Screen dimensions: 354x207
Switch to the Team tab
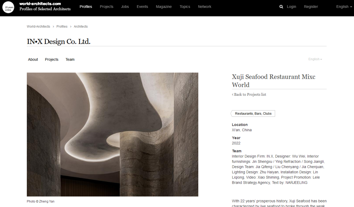(x=70, y=59)
